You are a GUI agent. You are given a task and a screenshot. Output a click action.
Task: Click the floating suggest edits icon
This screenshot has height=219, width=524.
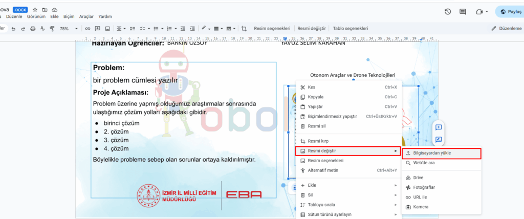[x=439, y=139]
